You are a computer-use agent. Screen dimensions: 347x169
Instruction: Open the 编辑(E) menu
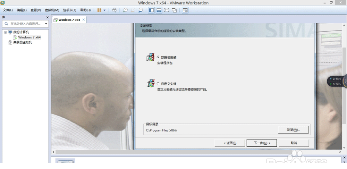22,10
